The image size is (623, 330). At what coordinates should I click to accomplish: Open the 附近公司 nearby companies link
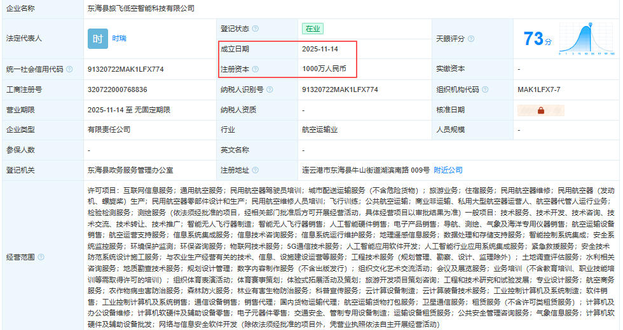point(448,170)
